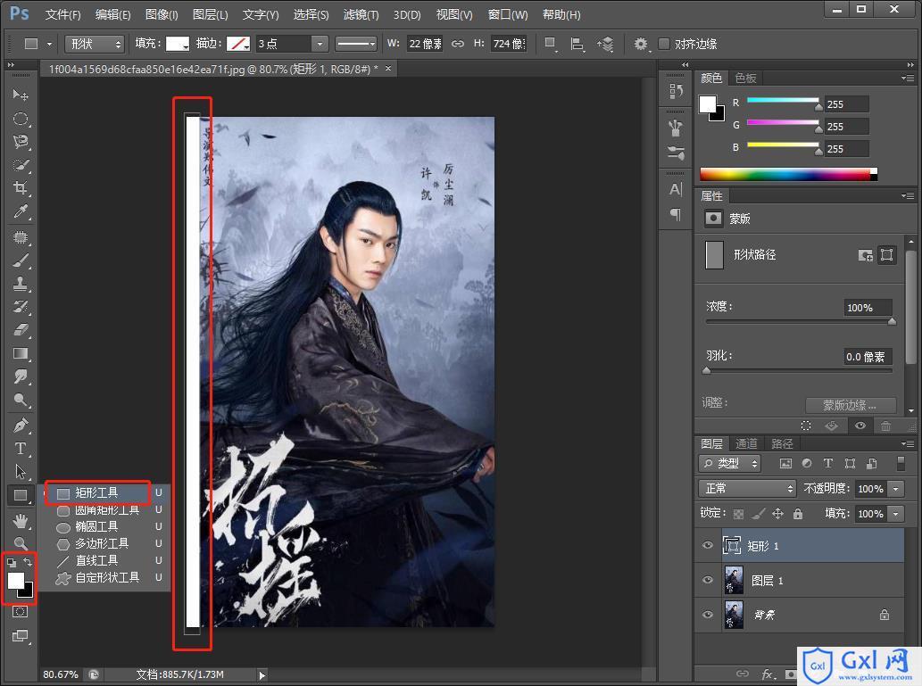
Task: Open the 不透明度 opacity dropdown arrow
Action: [895, 489]
